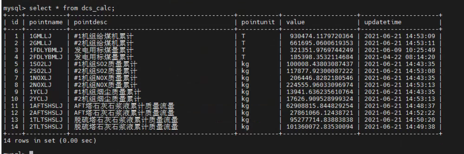This screenshot has height=154, width=464.
Task: Click timestamp '2021-06-21 14:52:22'
Action: (x=399, y=113)
